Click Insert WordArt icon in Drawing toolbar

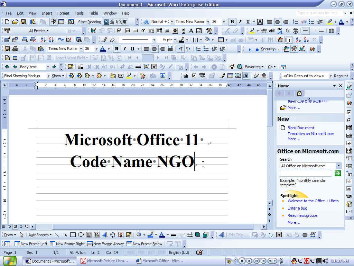tap(104, 235)
